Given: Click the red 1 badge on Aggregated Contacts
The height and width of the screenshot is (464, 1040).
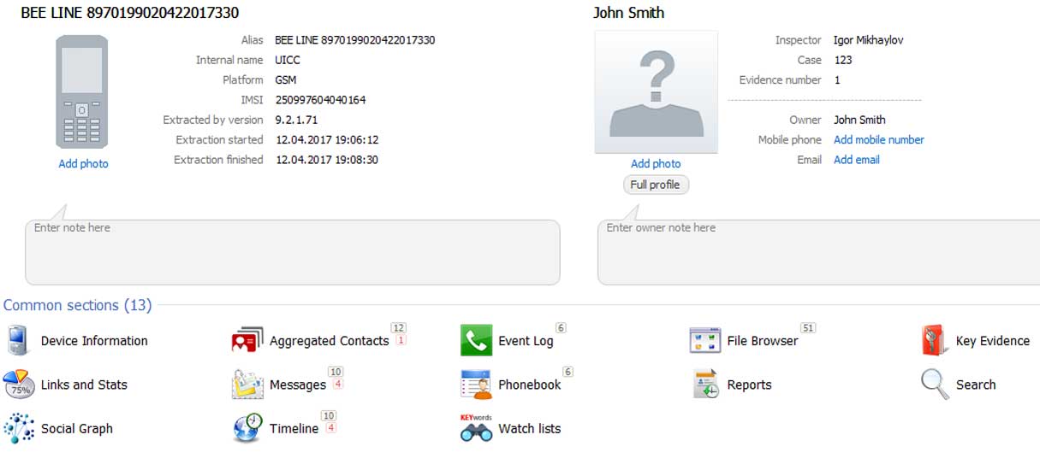Looking at the screenshot, I should click(x=401, y=340).
